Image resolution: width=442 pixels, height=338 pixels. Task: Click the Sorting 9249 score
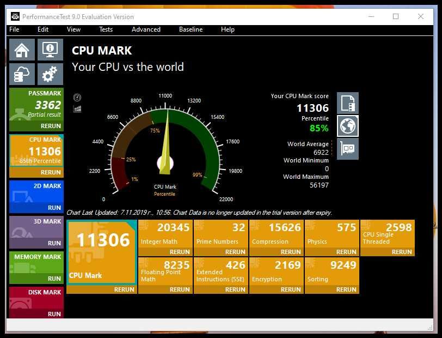(x=343, y=265)
